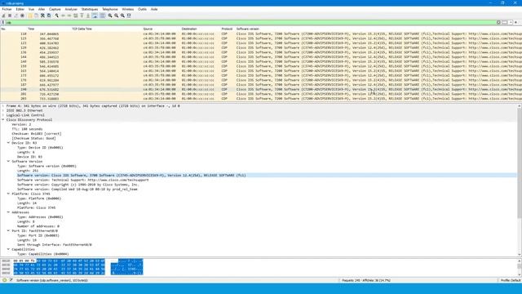522x294 pixels.
Task: Sort by the Protocol column header
Action: [x=227, y=29]
